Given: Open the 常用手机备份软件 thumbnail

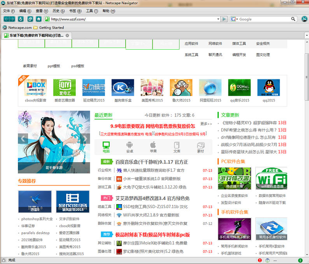Looking at the screenshot, I should point(271,229).
